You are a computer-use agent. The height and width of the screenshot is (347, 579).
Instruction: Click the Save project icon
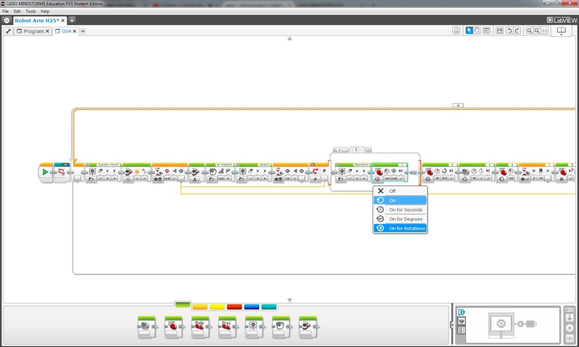point(499,31)
